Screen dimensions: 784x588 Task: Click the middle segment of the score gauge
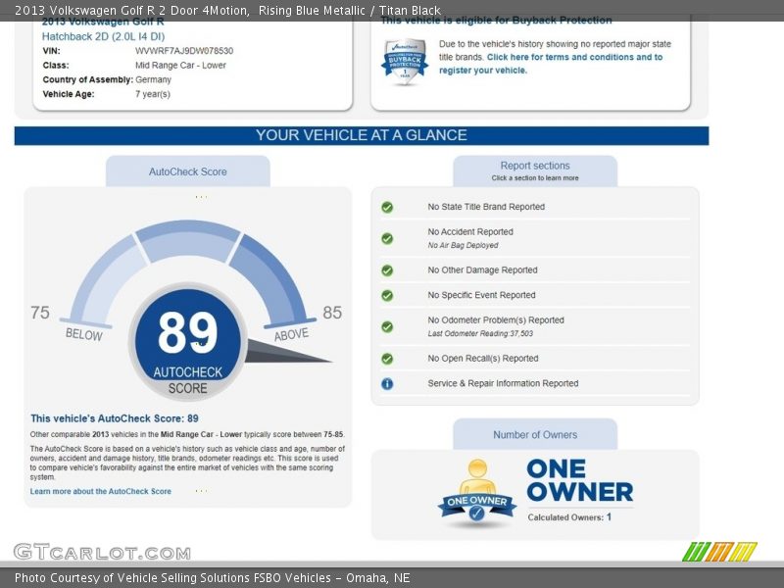tap(188, 241)
